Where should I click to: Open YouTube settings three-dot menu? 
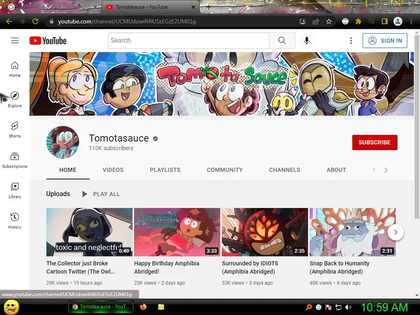(x=351, y=41)
